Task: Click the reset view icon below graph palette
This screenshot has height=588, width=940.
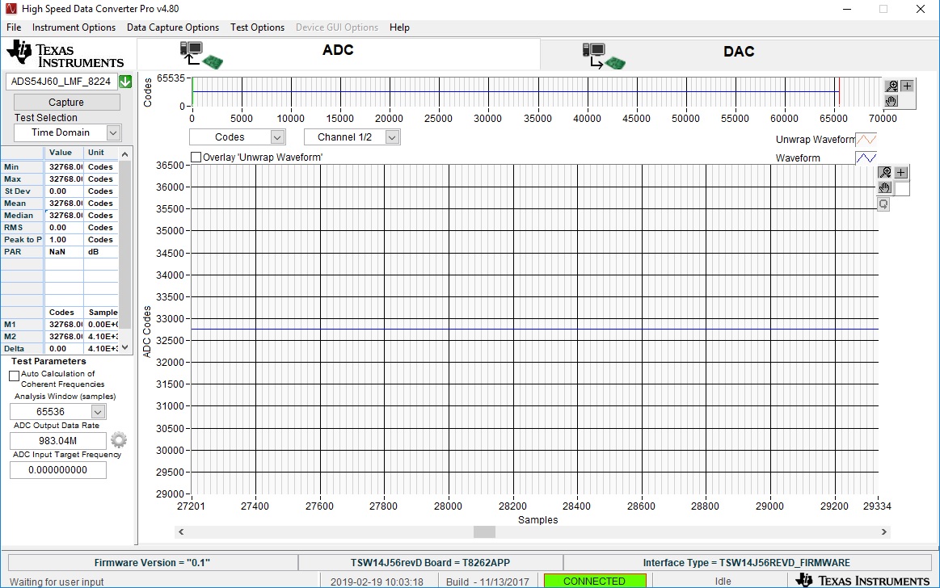Action: [x=883, y=204]
